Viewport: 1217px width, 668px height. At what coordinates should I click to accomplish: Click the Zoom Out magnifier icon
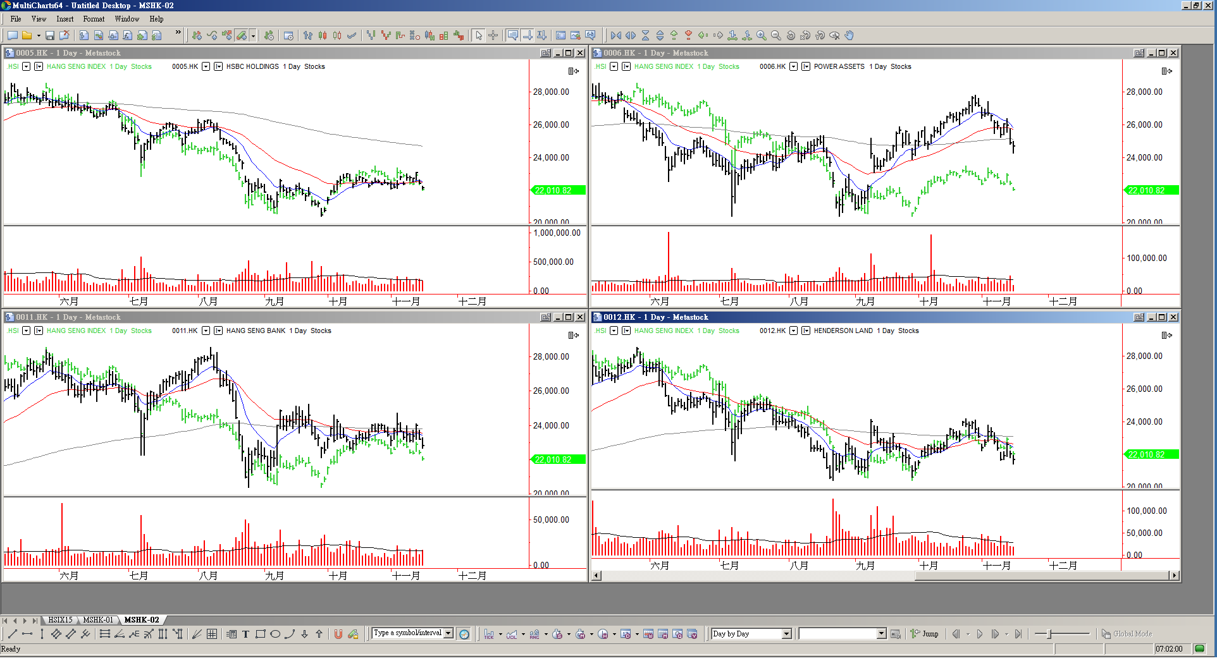(776, 35)
